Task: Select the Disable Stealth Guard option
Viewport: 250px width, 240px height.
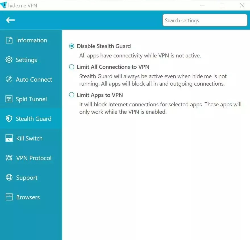Action: 71,46
